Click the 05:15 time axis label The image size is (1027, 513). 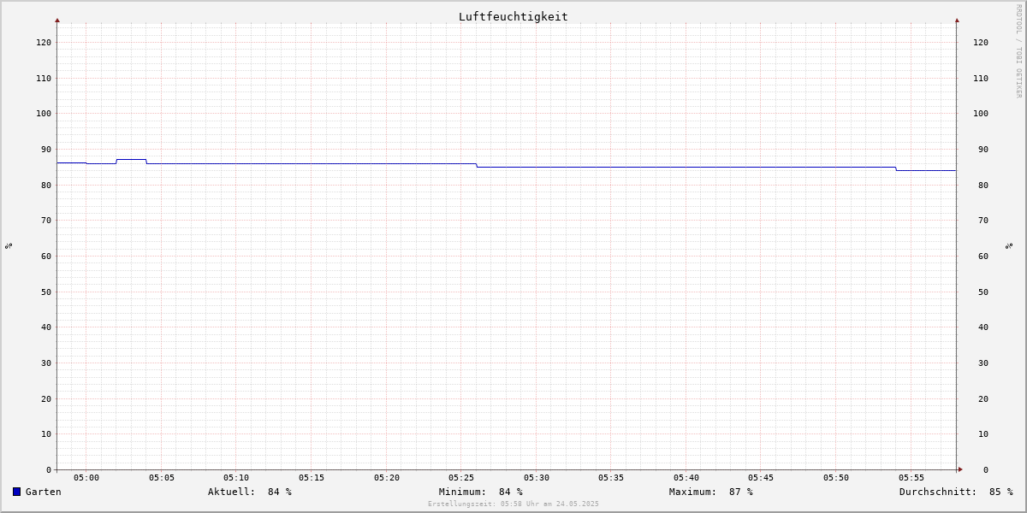(312, 477)
